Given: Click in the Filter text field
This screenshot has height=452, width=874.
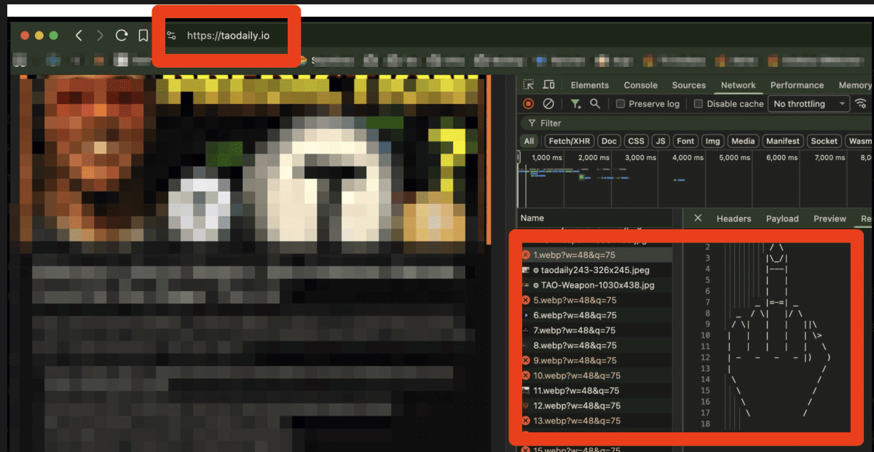Looking at the screenshot, I should click(655, 123).
